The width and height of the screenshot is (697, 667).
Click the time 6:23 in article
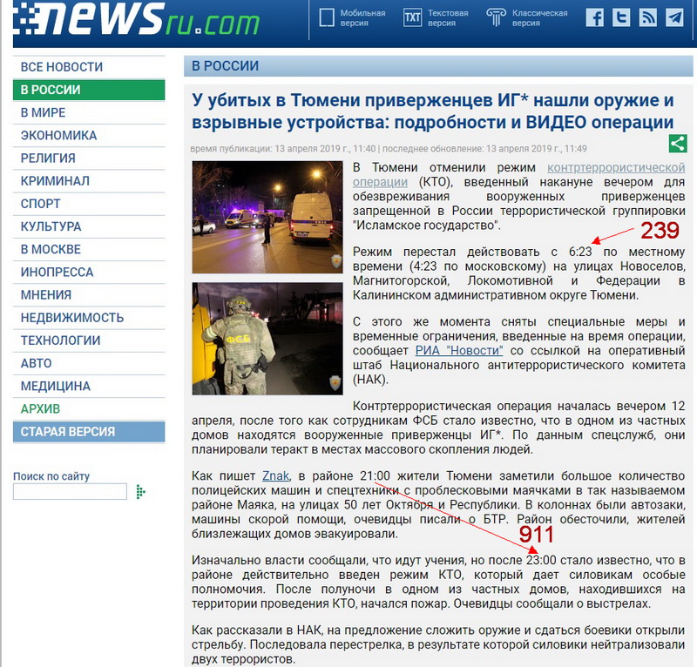pyautogui.click(x=580, y=252)
